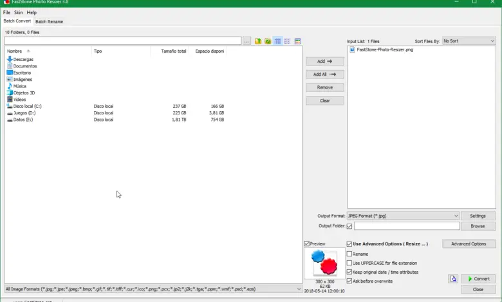Select the Descargas folder name
The width and height of the screenshot is (502, 302).
tap(23, 60)
